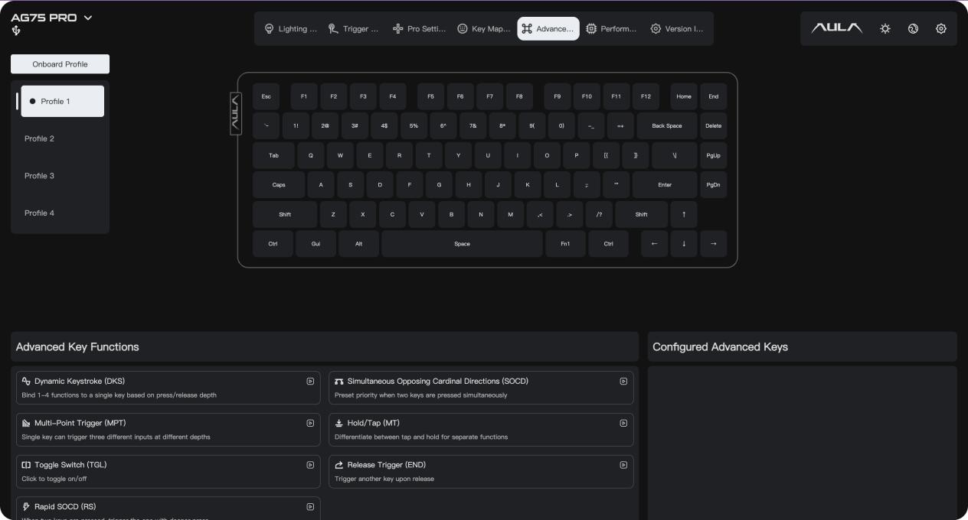Switch to Profile 3

[39, 176]
